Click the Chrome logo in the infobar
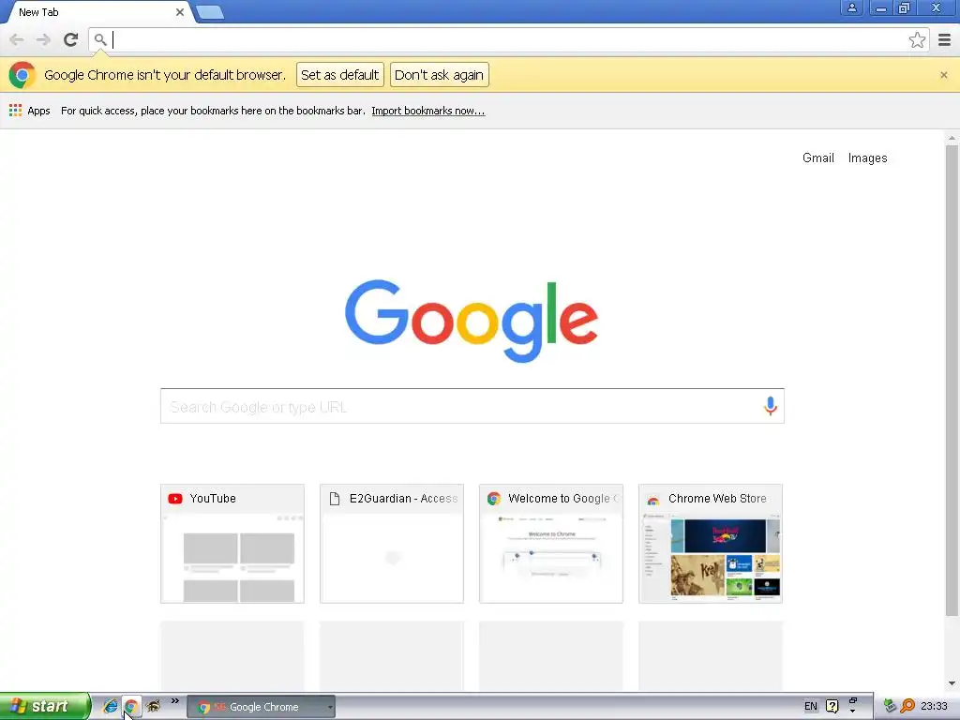Screen dimensions: 960x720 click(22, 75)
